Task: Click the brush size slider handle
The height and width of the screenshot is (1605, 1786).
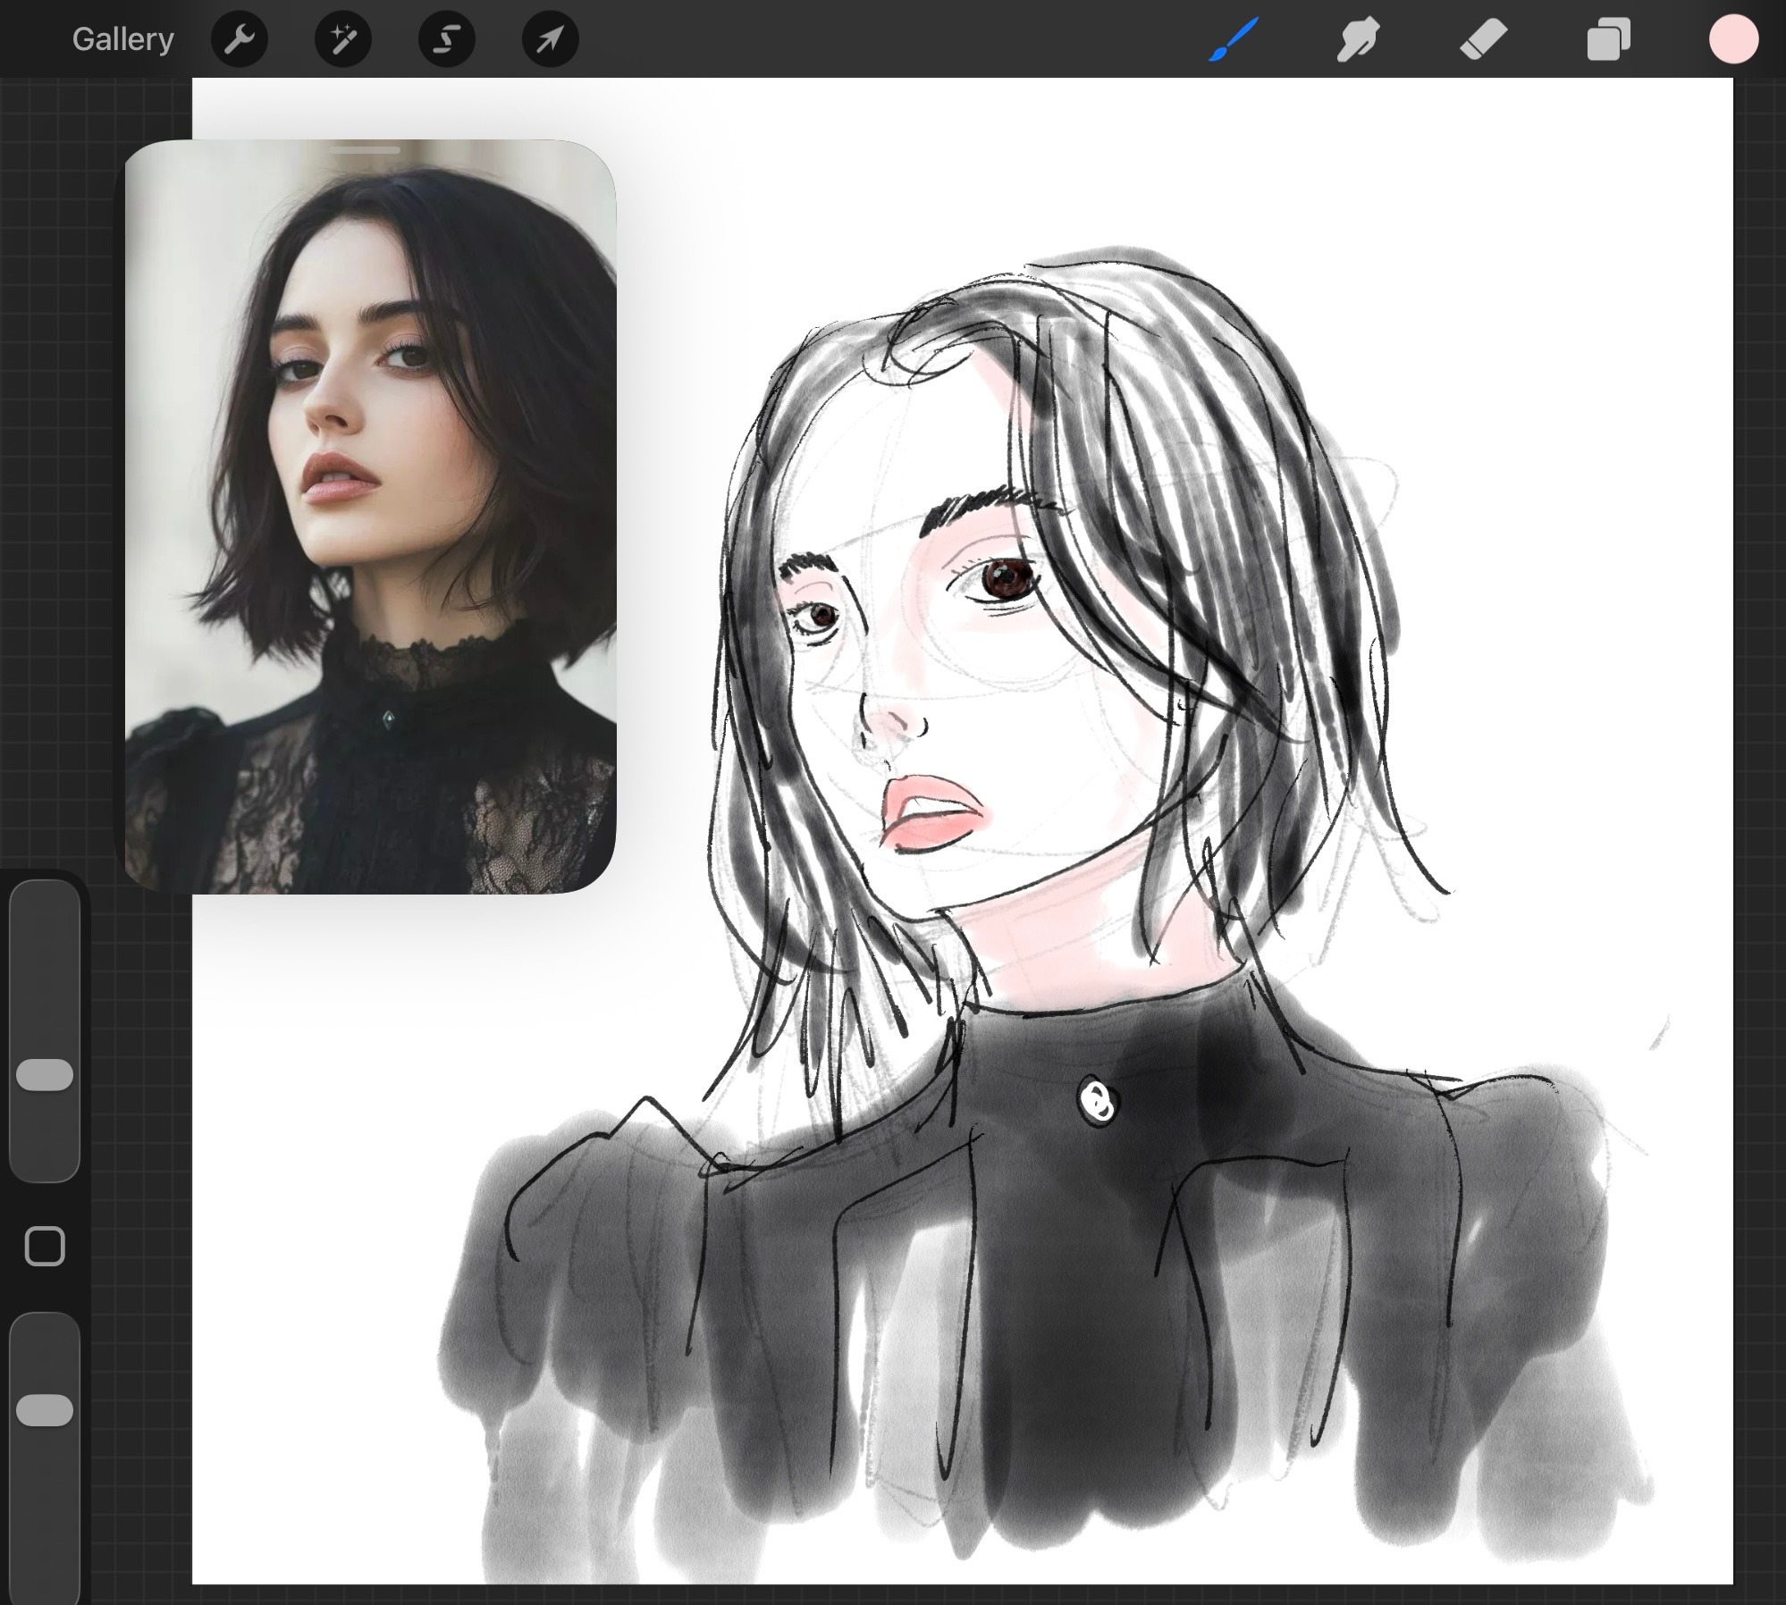Action: (45, 1075)
